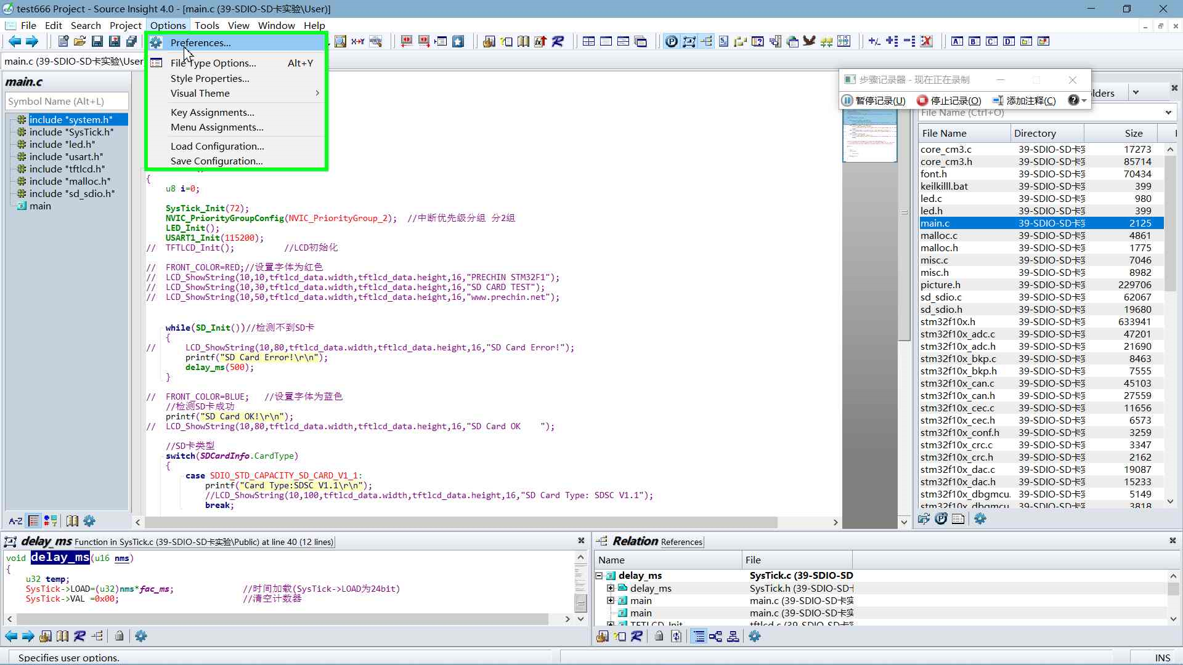Select include "tftlcd.h" symbol entry

pos(67,169)
